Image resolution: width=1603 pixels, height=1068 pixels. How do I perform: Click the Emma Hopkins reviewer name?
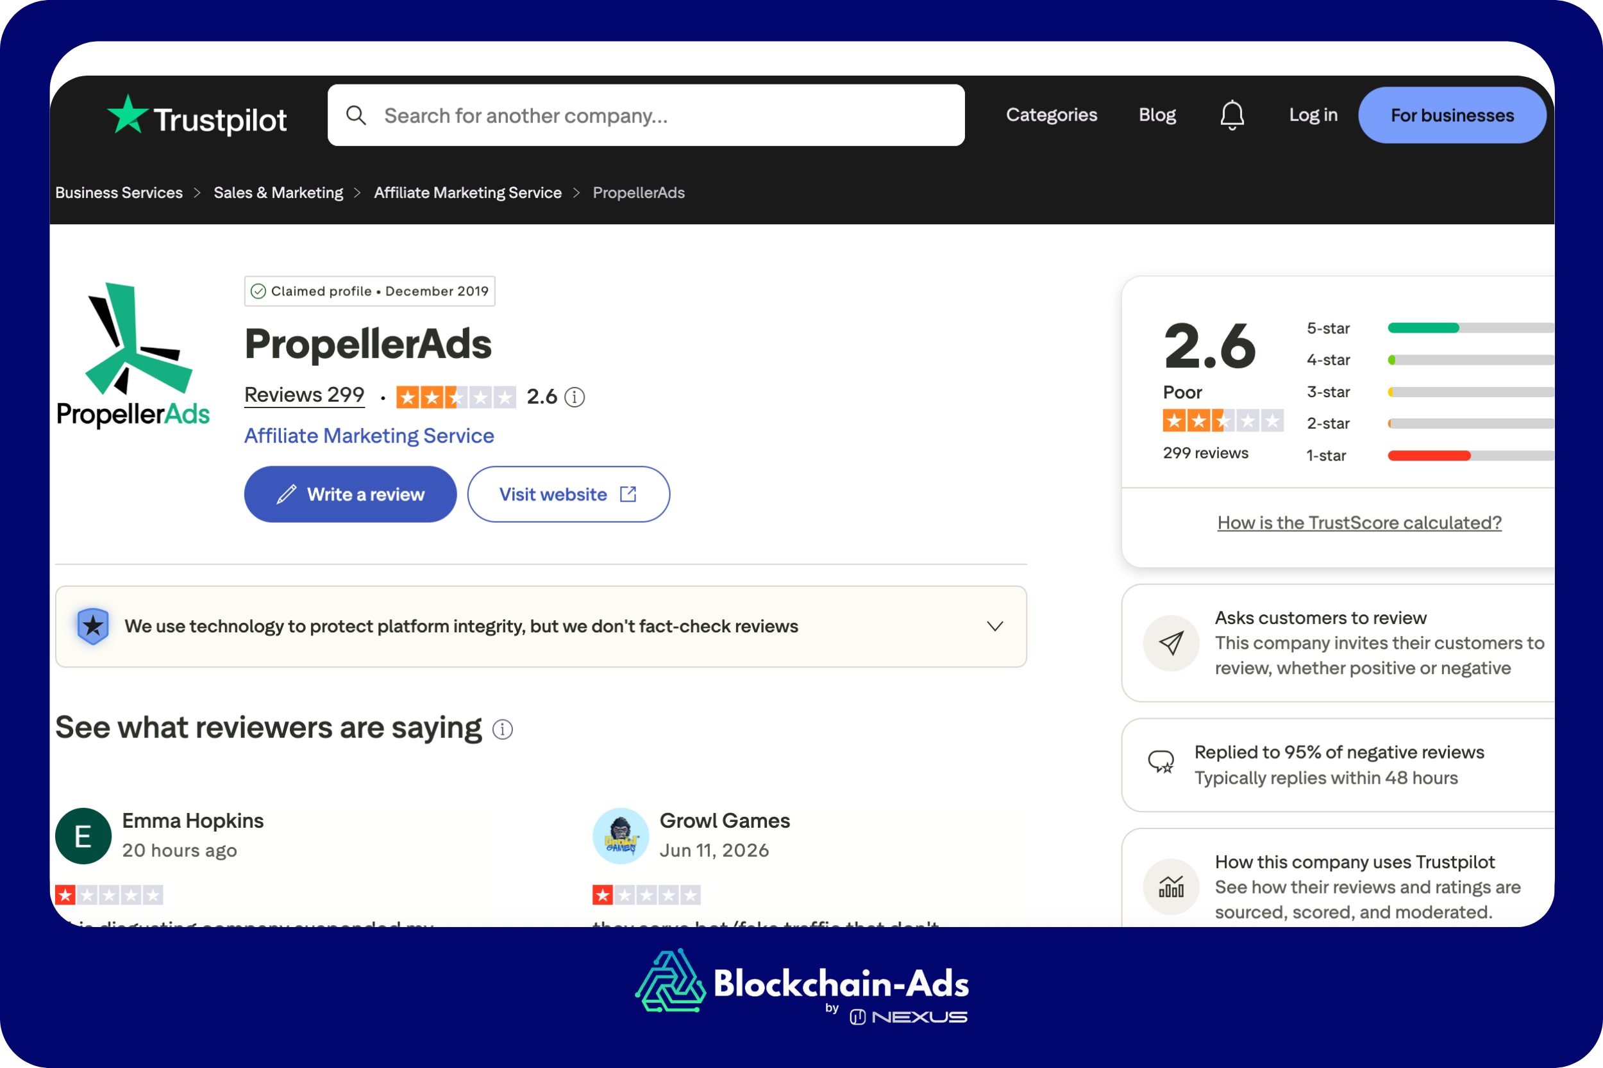[193, 821]
